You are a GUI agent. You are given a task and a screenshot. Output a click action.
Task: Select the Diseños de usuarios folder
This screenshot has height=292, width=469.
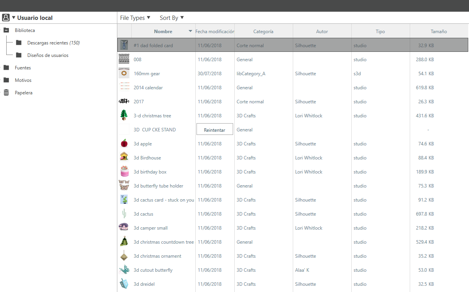(x=48, y=55)
